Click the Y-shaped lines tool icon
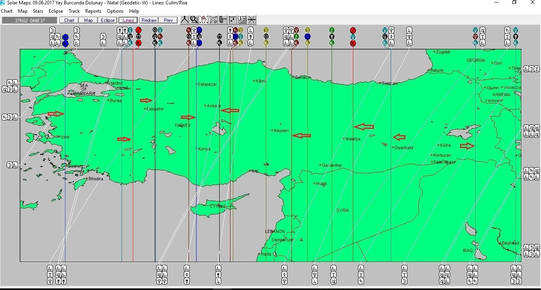 tap(184, 20)
